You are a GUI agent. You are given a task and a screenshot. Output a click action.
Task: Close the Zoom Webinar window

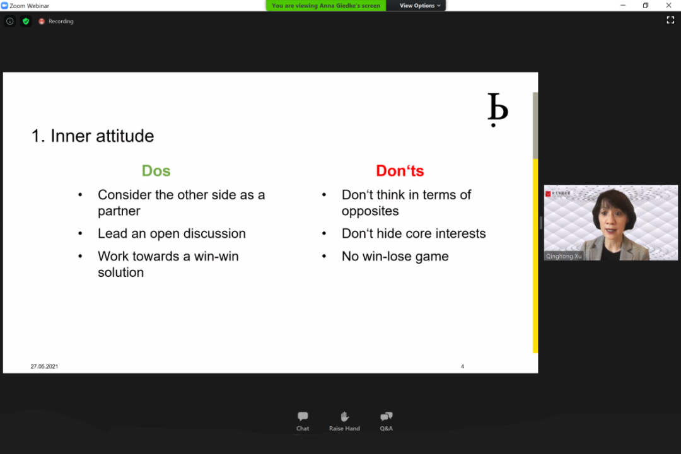(668, 5)
